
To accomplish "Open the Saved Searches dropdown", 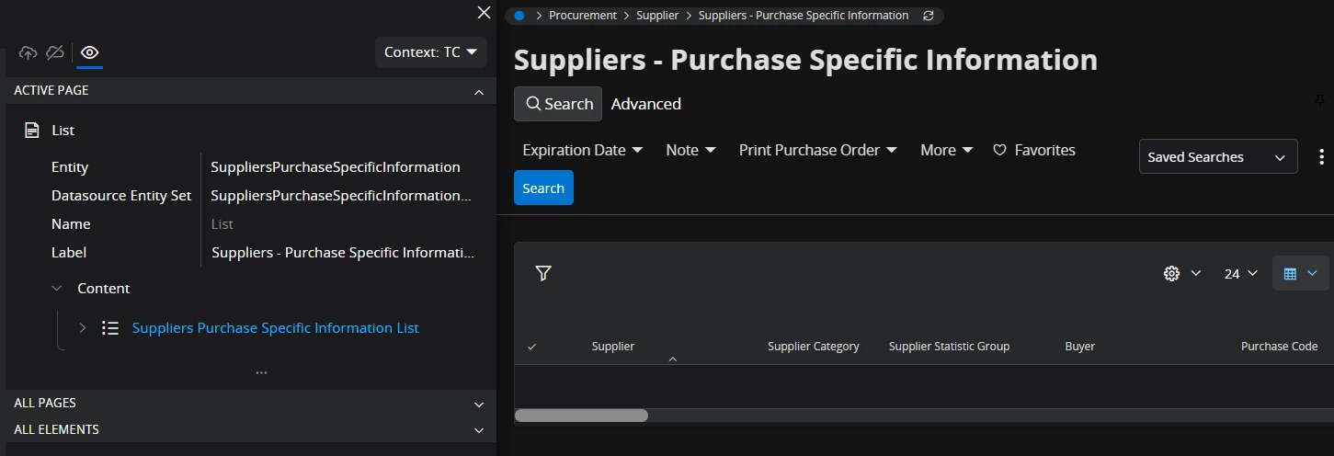I will point(1217,157).
